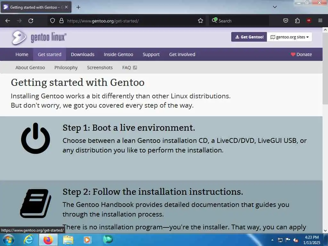The height and width of the screenshot is (246, 328).
Task: Open the Downloads menu item
Action: click(x=83, y=54)
